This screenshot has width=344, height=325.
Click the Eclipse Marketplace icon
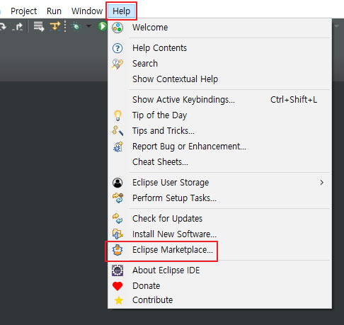[117, 250]
